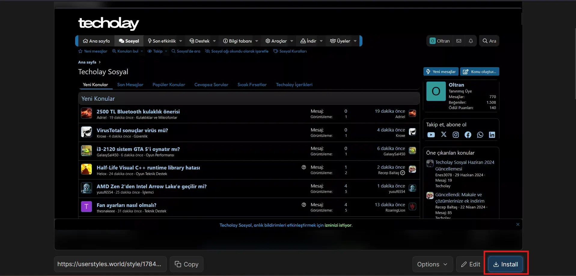576x276 pixels.
Task: Open the Facebook social link
Action: click(x=468, y=135)
